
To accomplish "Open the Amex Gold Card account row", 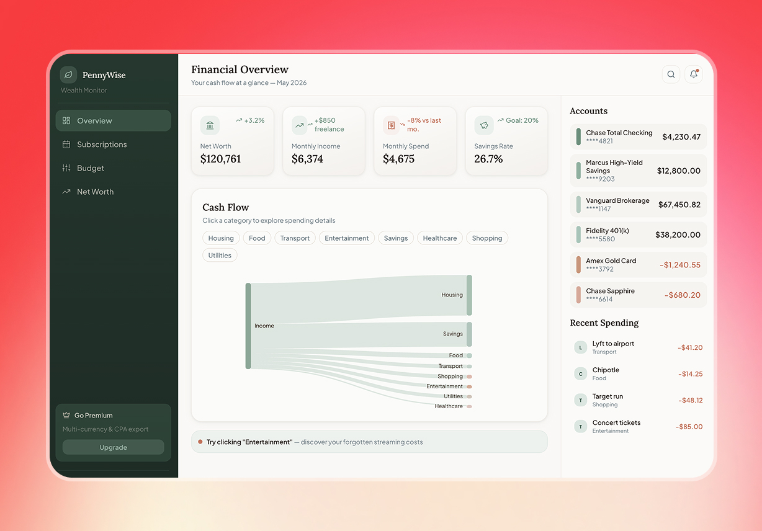I will [639, 265].
